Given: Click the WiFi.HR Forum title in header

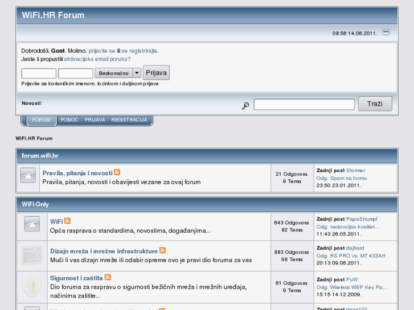Looking at the screenshot, I should coord(53,15).
